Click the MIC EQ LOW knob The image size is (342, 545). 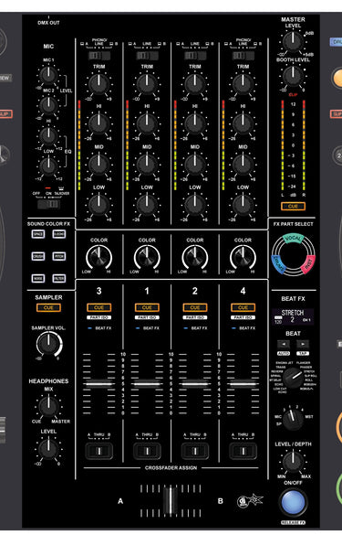(x=48, y=166)
